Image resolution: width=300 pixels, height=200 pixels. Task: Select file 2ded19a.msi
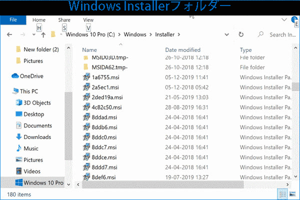(x=107, y=97)
